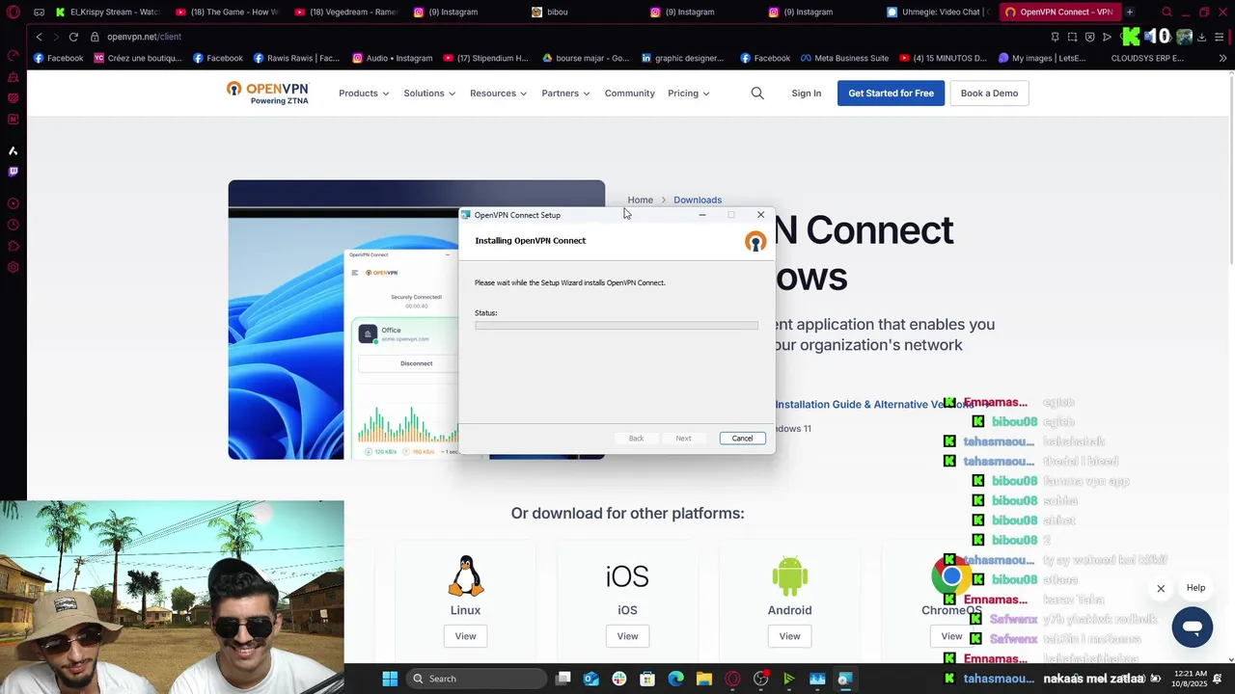
Task: Click the Linux penguin icon
Action: click(465, 576)
